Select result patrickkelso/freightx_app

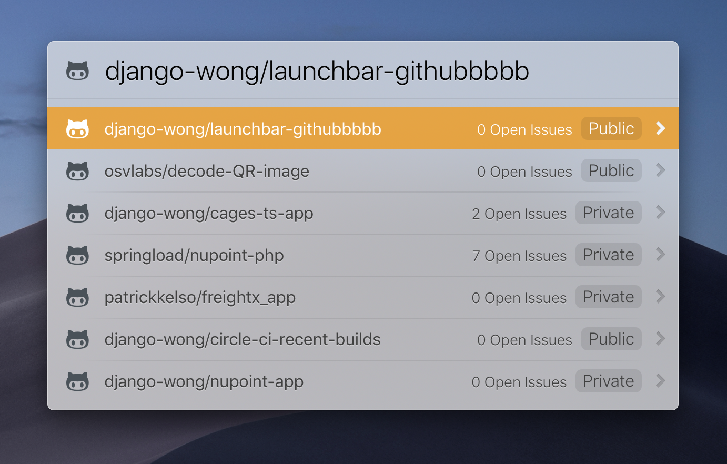click(x=363, y=297)
